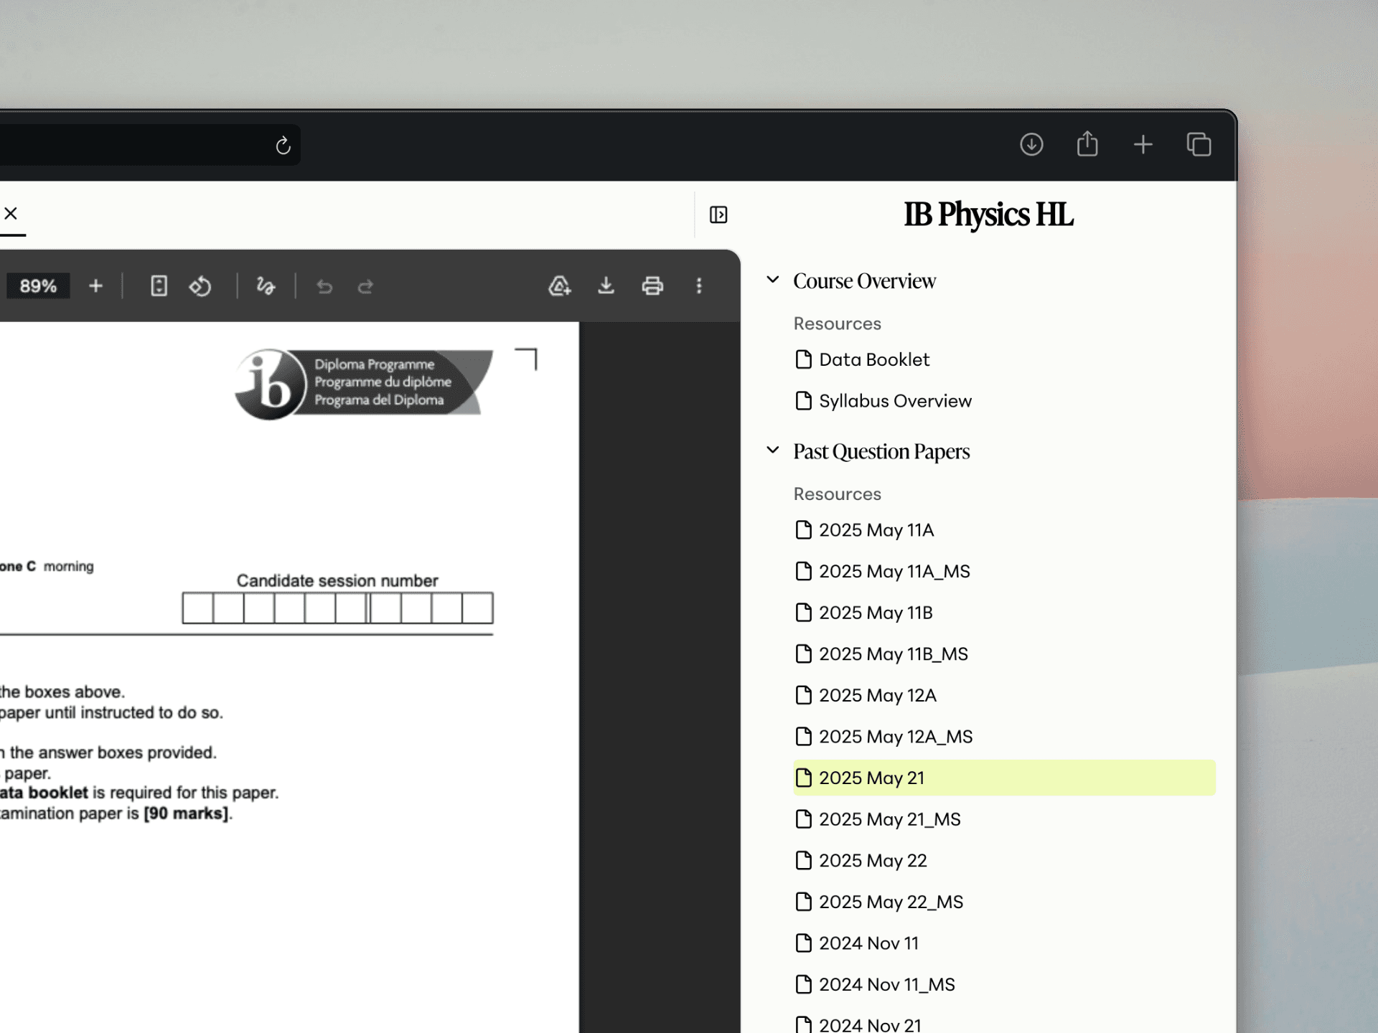Click the Candidate session number boxes
The image size is (1378, 1033).
click(x=337, y=608)
